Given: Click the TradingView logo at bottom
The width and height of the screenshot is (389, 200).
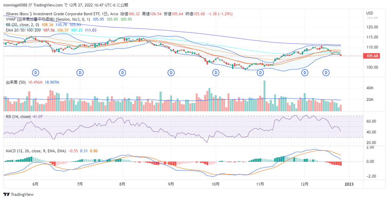Looking at the screenshot, I should [x=18, y=194].
